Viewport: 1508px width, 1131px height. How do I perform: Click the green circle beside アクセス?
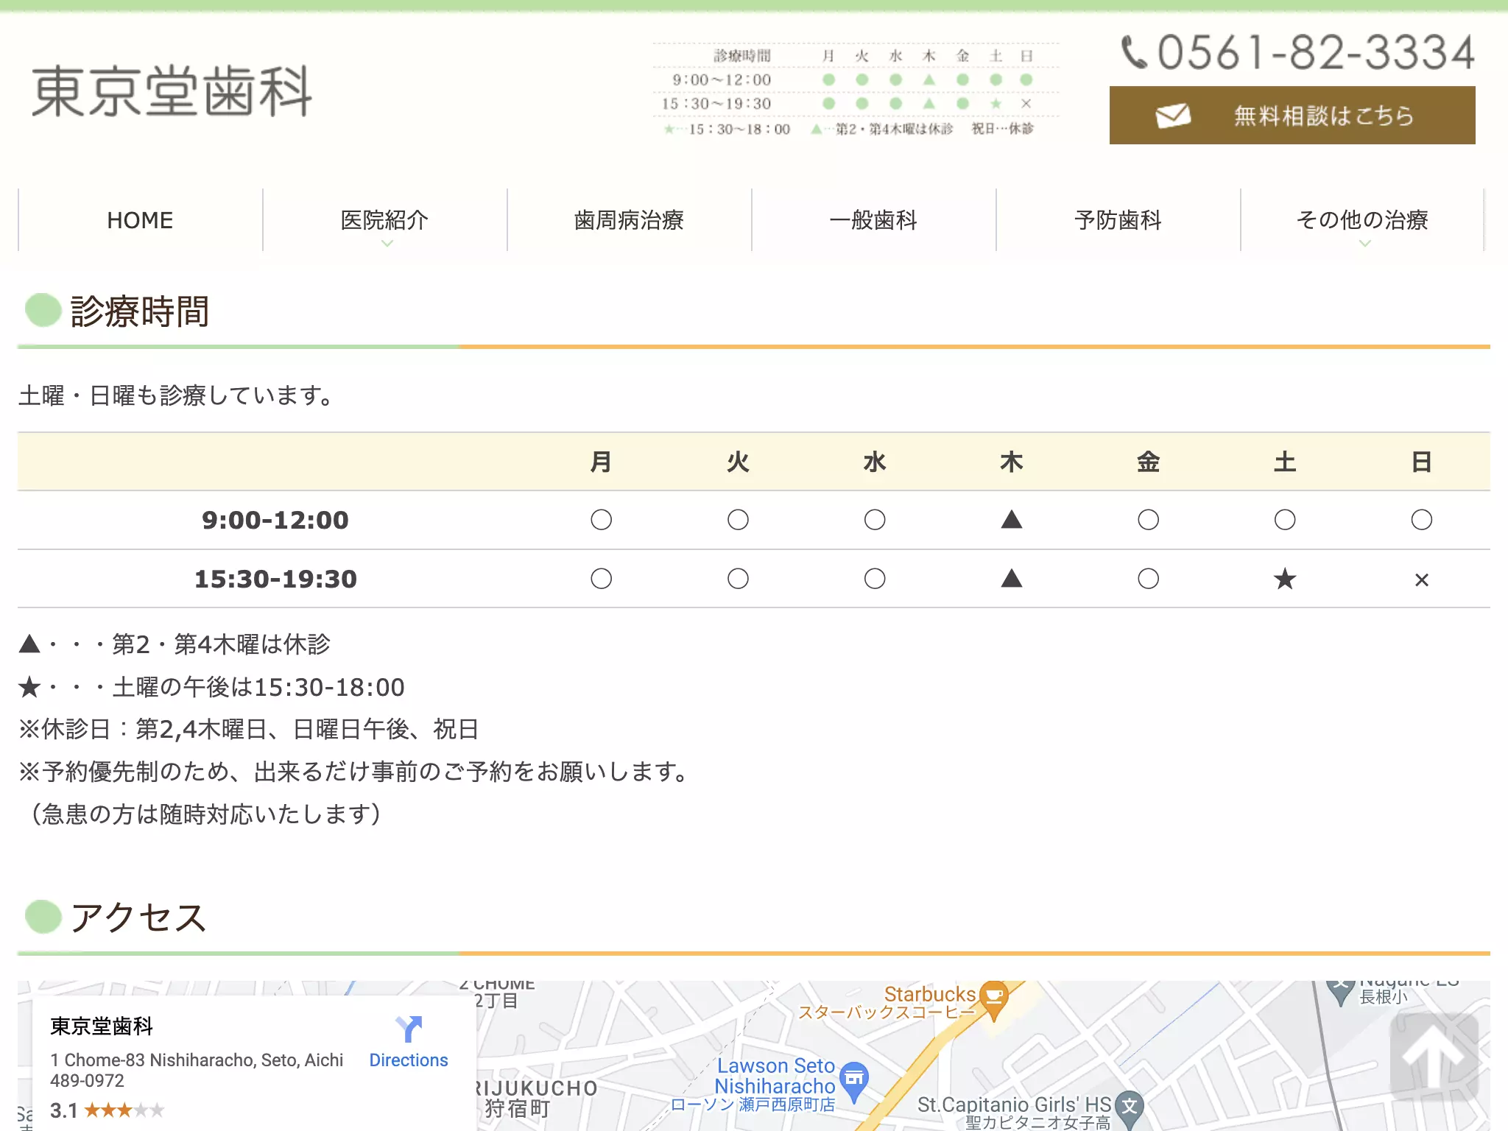click(x=43, y=917)
